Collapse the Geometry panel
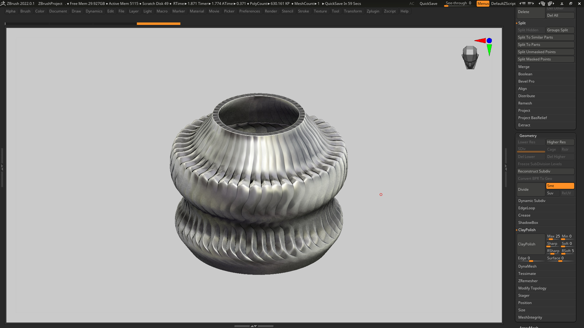The width and height of the screenshot is (584, 328). click(x=528, y=136)
